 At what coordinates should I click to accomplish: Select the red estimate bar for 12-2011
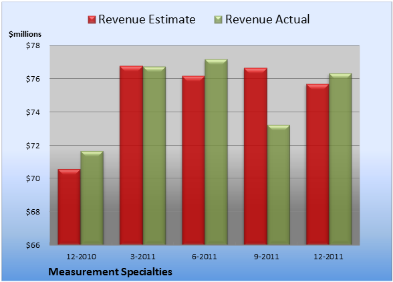tap(317, 164)
